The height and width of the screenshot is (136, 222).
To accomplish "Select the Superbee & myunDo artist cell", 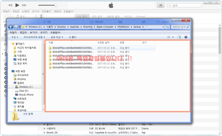I will [x=106, y=133].
